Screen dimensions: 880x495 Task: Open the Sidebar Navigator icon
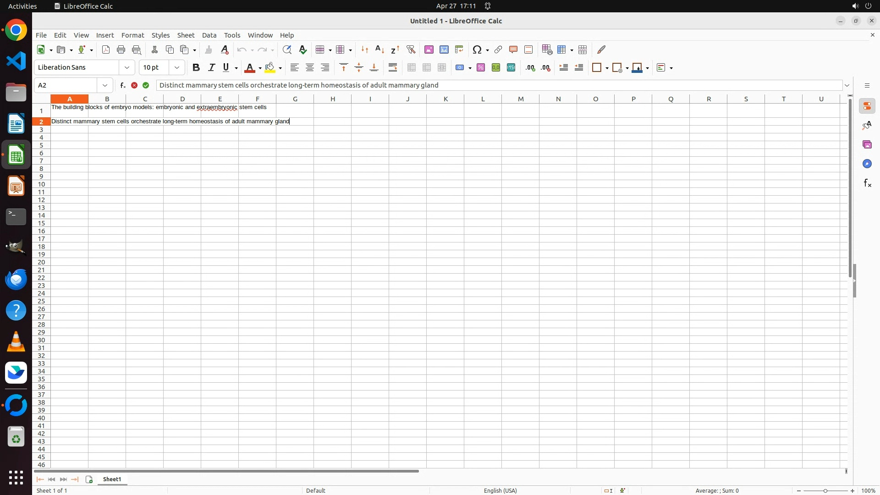pos(867,164)
